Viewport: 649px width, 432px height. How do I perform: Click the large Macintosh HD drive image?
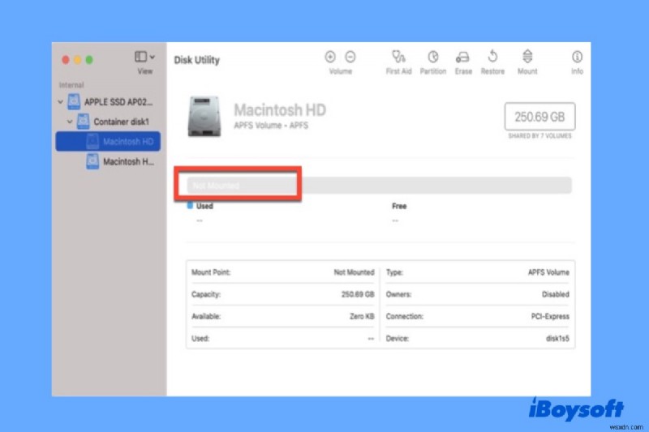[203, 116]
